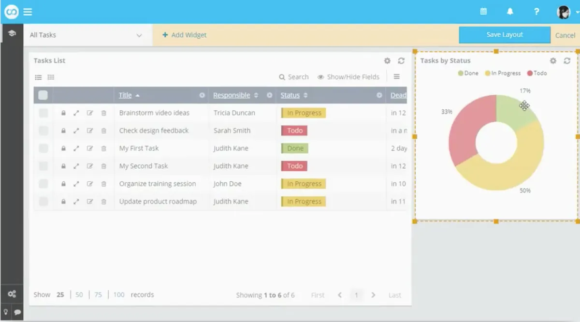Click the lightbulb icon in sidebar
The image size is (580, 322).
pos(6,312)
